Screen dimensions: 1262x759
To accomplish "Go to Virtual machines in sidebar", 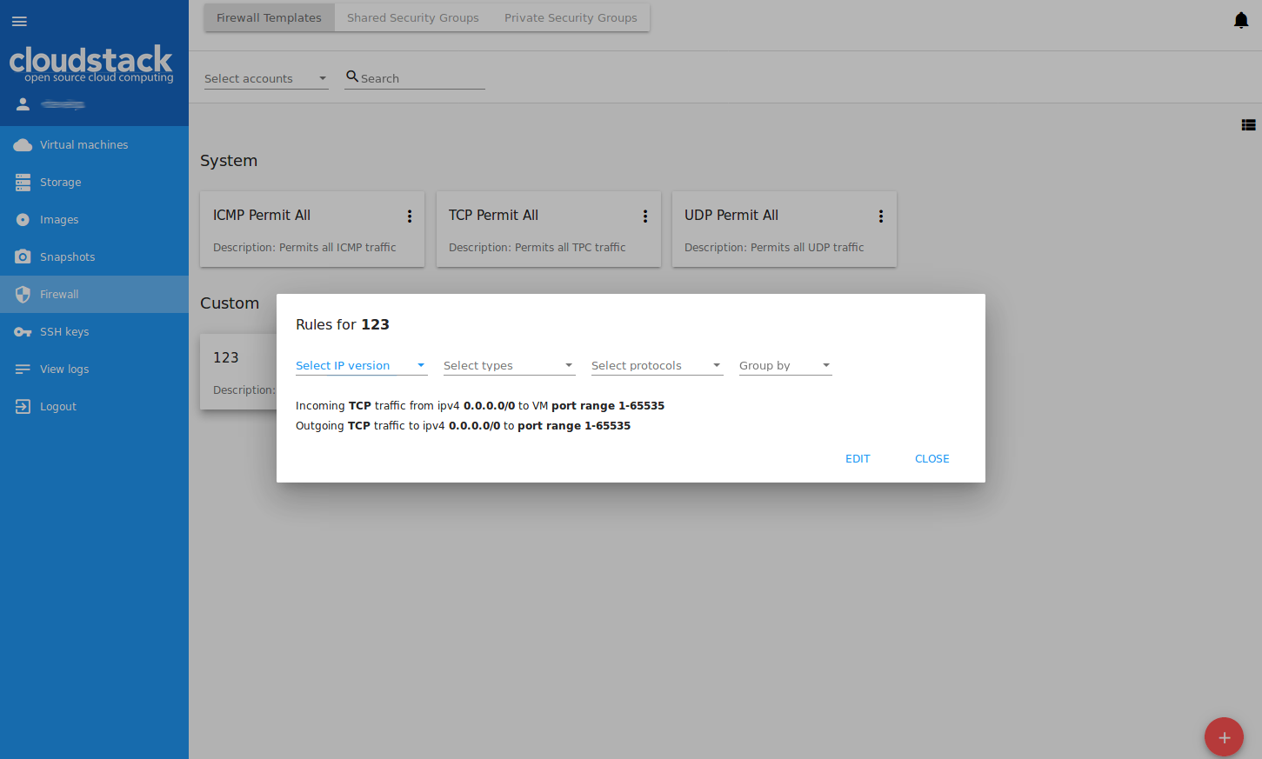I will pyautogui.click(x=83, y=145).
